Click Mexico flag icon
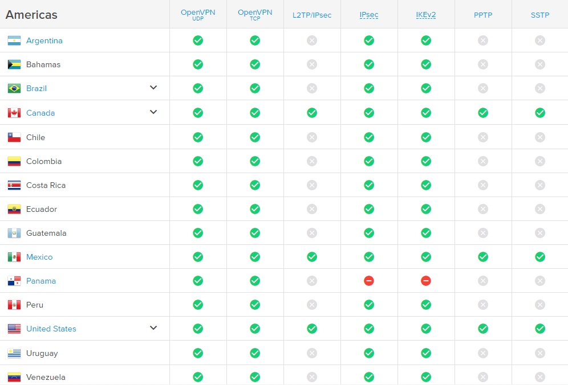This screenshot has width=568, height=385. 14,257
